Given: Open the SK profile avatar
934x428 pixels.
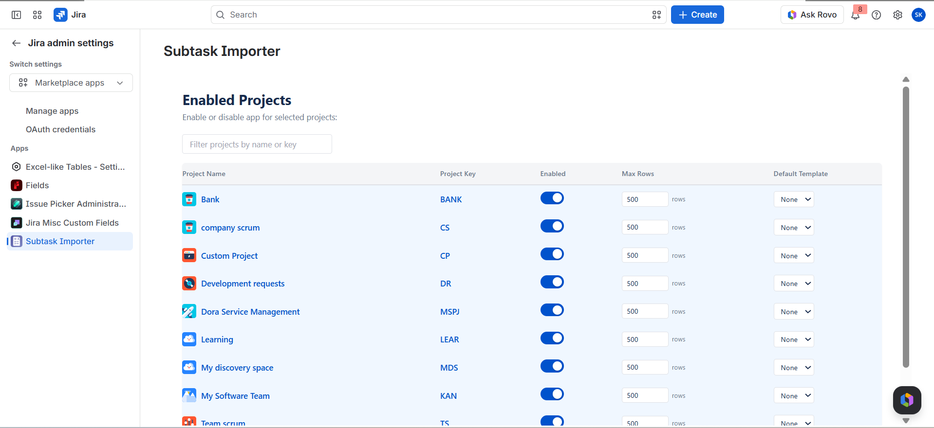Looking at the screenshot, I should point(918,15).
